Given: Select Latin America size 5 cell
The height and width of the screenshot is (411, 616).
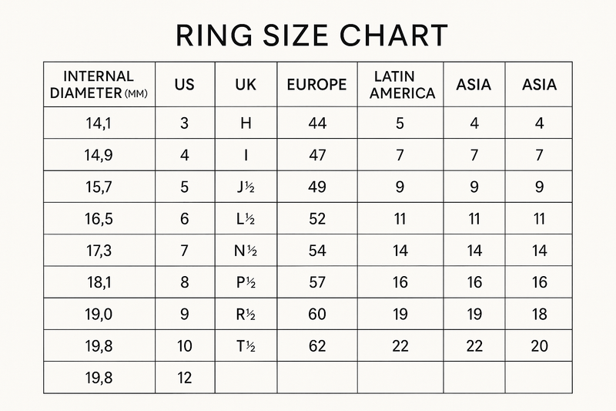Looking at the screenshot, I should click(x=400, y=123).
